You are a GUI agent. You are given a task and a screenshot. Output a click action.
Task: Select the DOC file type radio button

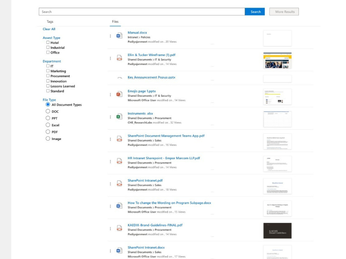[x=48, y=111]
